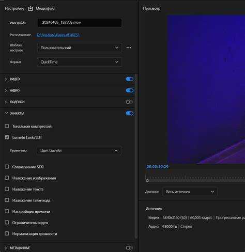Check the Тональная компрессия checkbox
Screen dimensions: 245x252
coord(7,126)
